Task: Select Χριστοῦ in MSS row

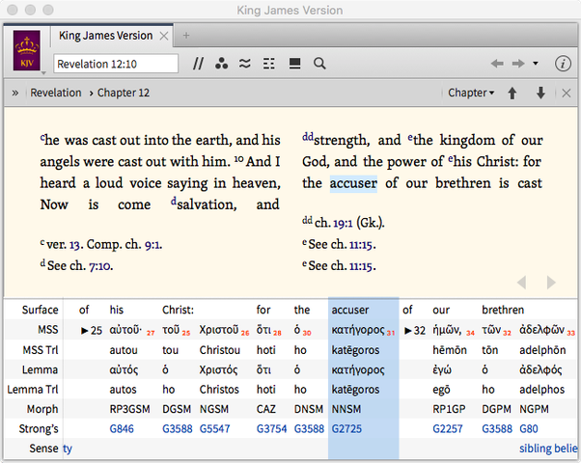Action: (x=219, y=330)
